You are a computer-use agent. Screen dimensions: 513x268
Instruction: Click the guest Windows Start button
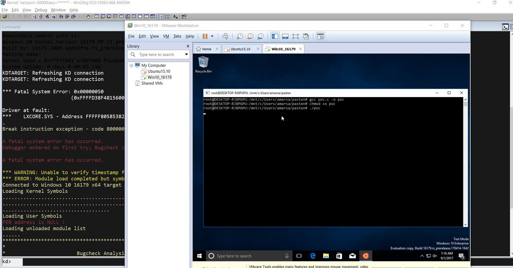(199, 256)
